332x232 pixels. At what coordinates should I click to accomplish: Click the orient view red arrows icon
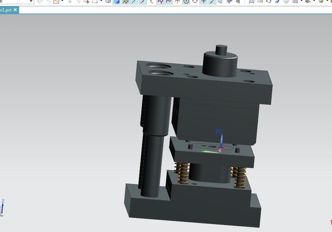[x=295, y=1]
